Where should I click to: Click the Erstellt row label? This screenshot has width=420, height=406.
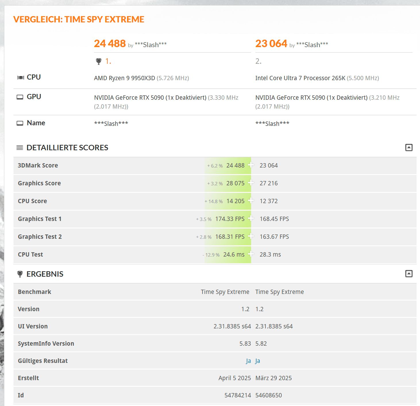[28, 378]
